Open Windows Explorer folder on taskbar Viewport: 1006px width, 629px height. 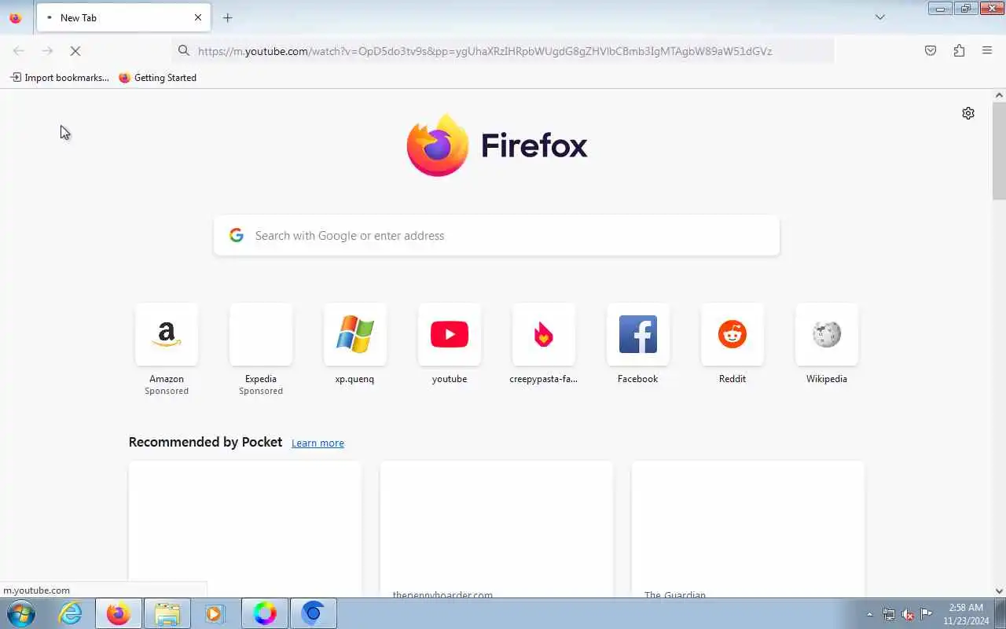coord(167,613)
